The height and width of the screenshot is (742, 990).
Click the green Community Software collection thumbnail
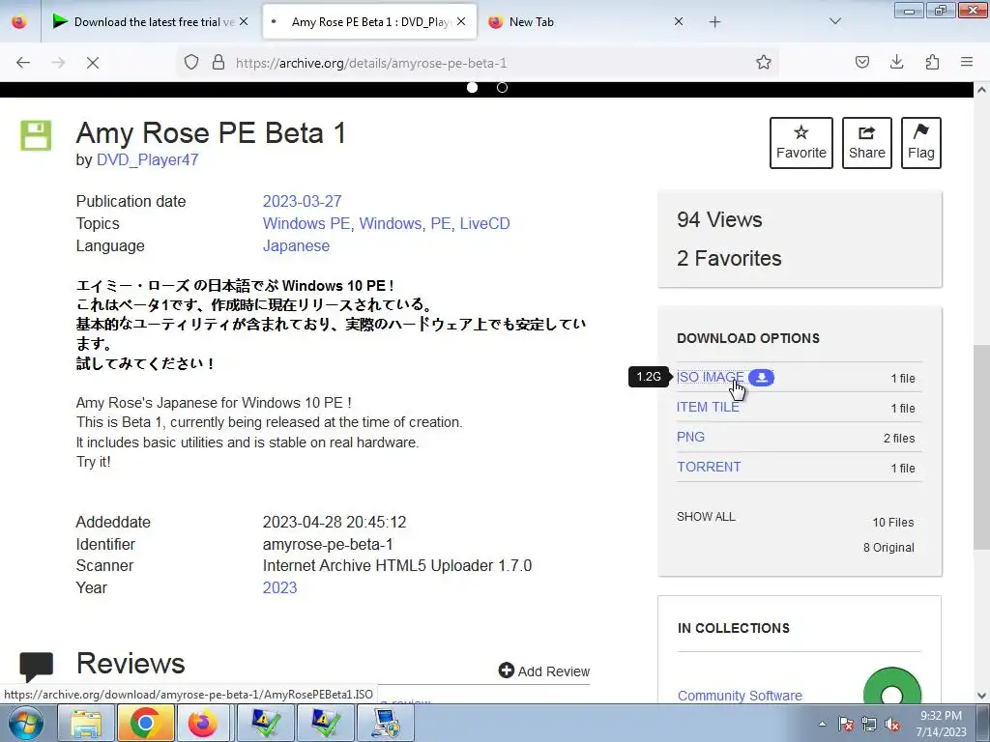click(892, 686)
